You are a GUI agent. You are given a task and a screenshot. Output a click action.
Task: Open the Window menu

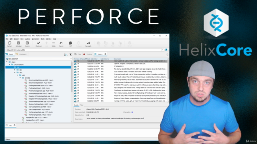tap(49, 39)
